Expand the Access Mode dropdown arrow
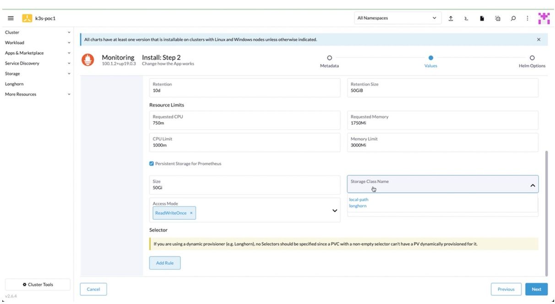The width and height of the screenshot is (555, 304). tap(334, 211)
